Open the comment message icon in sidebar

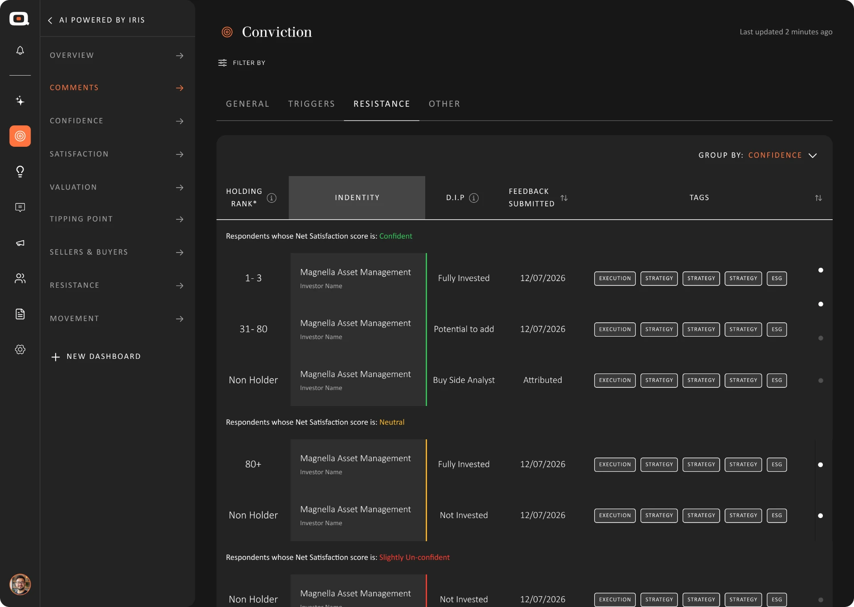pos(20,207)
